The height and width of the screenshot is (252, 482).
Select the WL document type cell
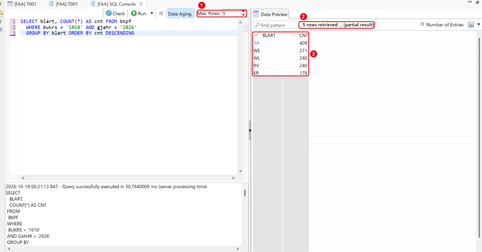267,58
